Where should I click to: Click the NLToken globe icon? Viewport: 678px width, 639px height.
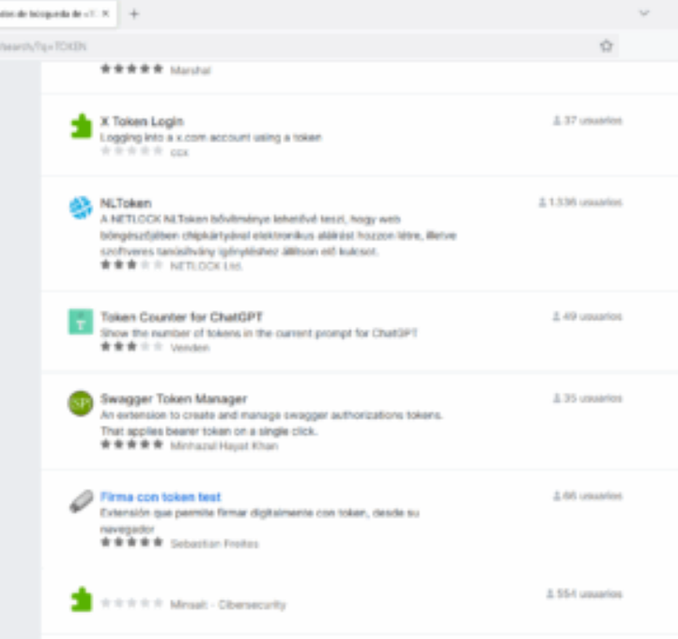coord(81,208)
